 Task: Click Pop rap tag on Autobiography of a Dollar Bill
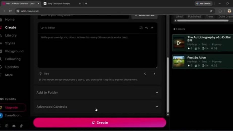217,44
